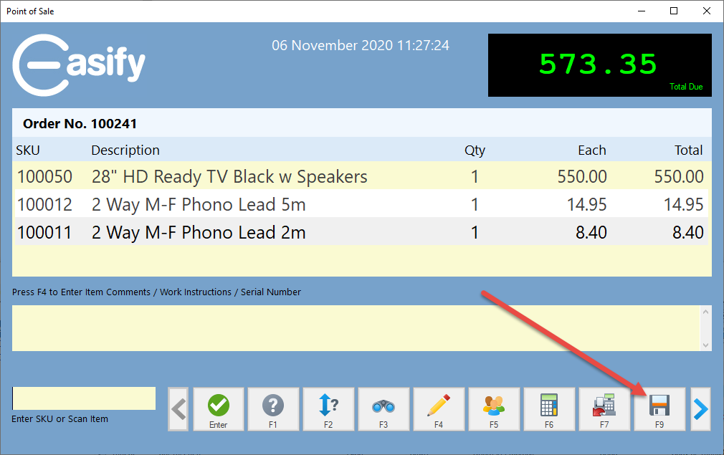Click the Total Due amount display
Screen dimensions: 724x455
pos(601,65)
